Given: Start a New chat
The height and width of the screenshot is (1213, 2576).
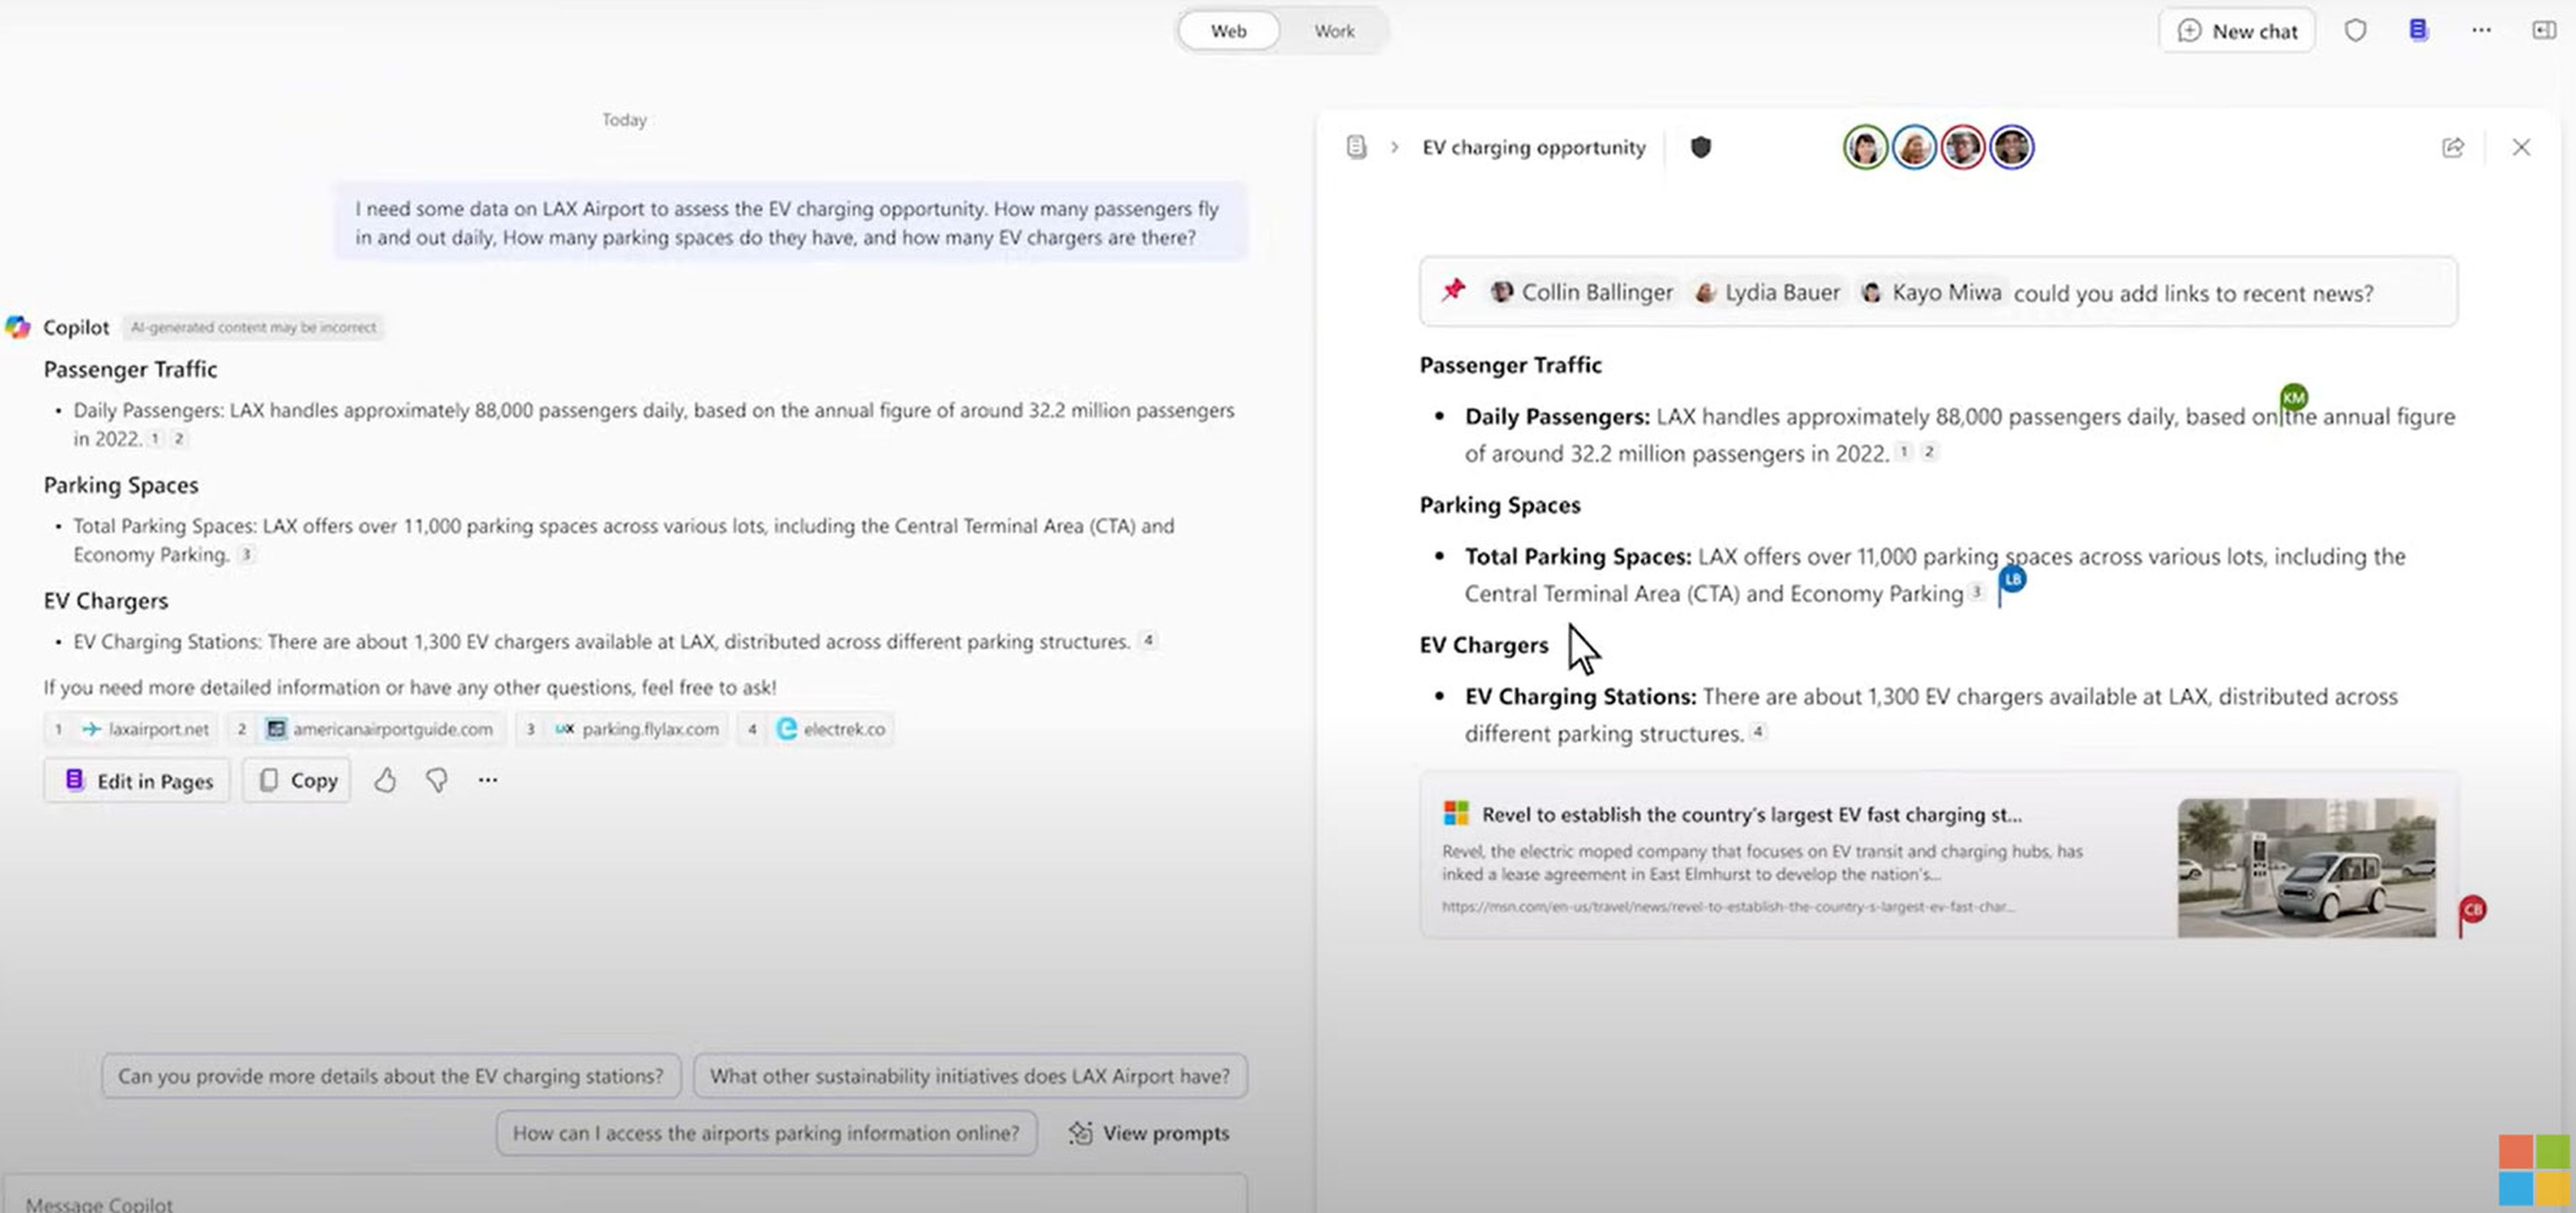Looking at the screenshot, I should (x=2237, y=31).
